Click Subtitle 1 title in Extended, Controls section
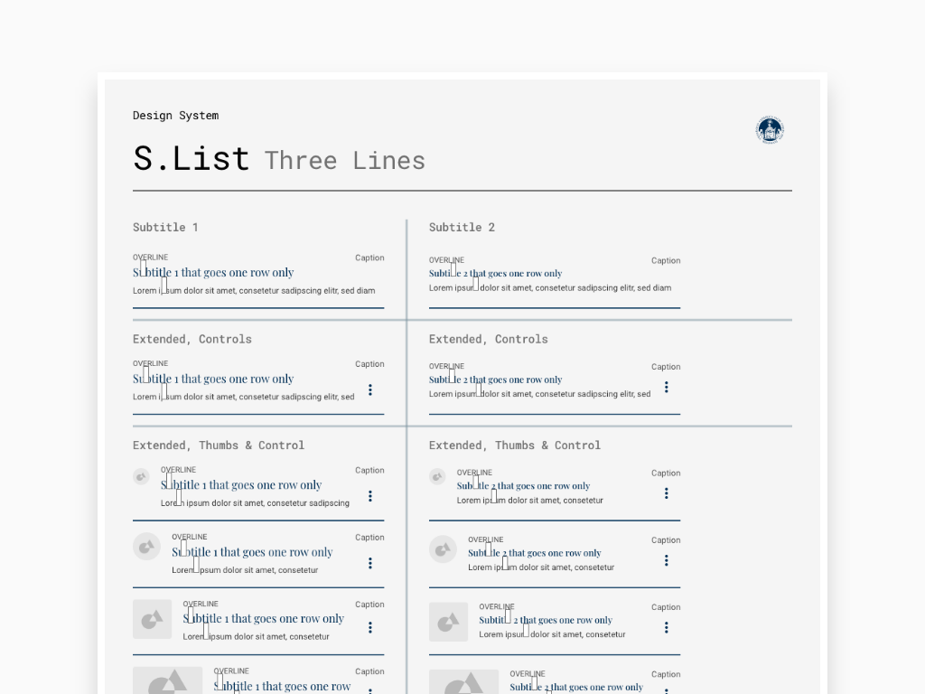This screenshot has width=925, height=694. [213, 379]
